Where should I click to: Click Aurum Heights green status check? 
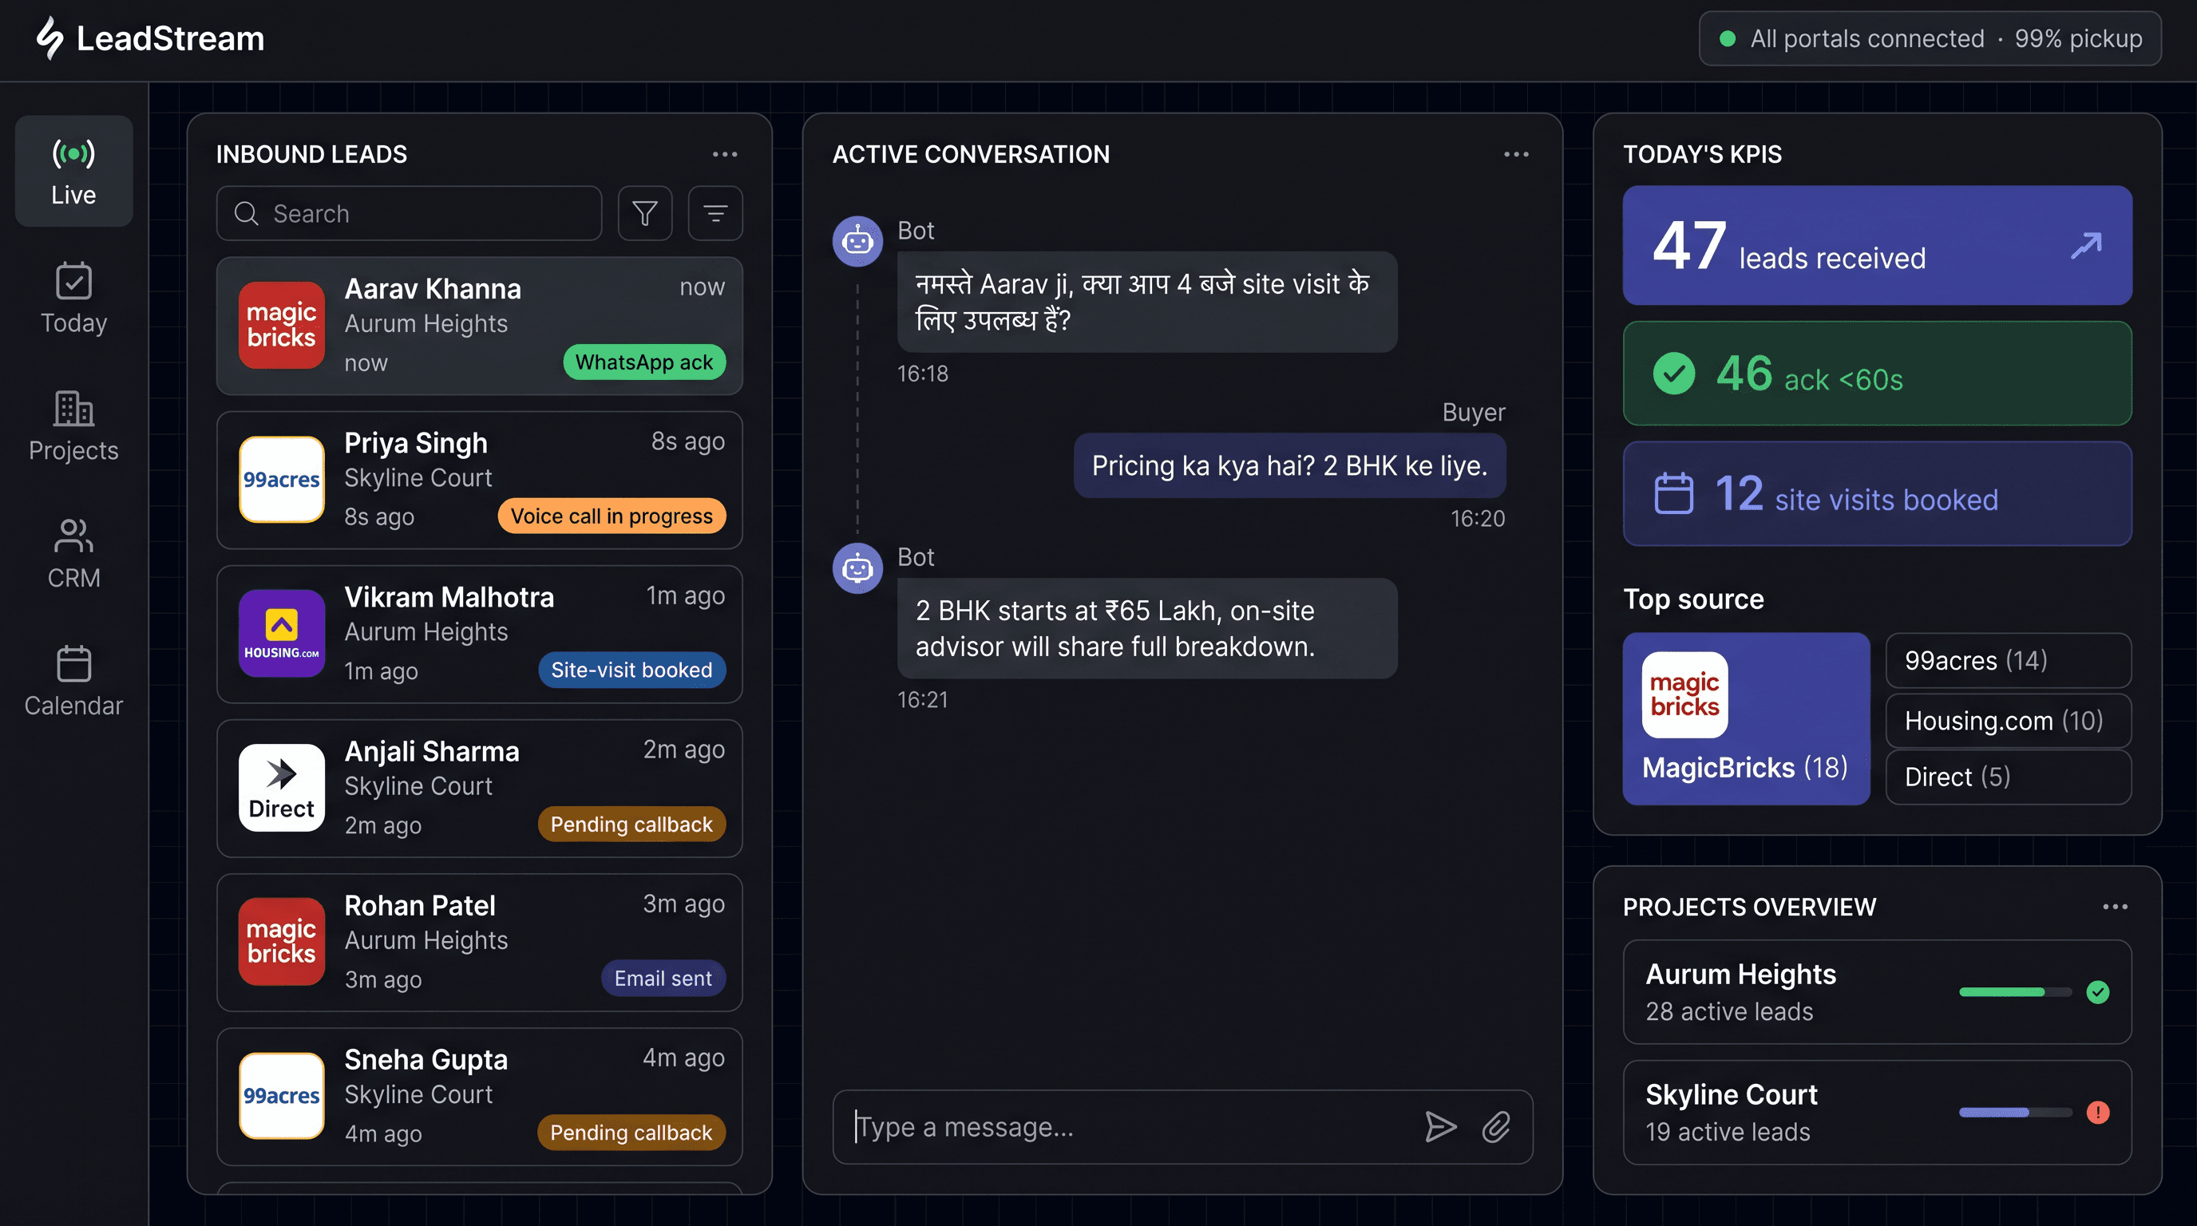click(x=2098, y=992)
